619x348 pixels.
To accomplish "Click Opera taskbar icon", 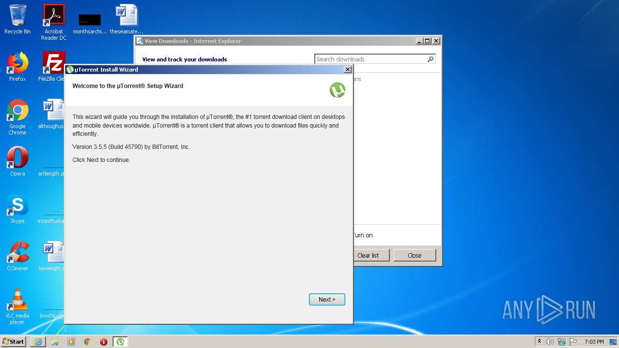I will click(103, 342).
